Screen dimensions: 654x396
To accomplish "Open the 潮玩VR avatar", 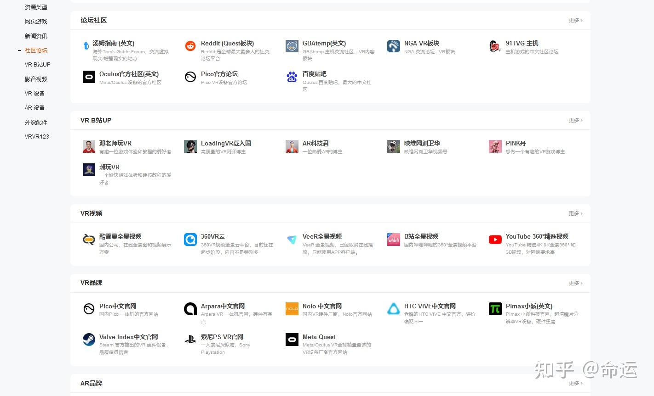I will (89, 170).
